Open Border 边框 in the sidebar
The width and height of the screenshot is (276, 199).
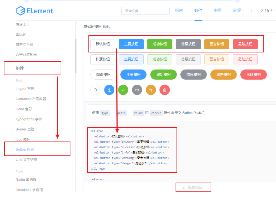pos(25,129)
